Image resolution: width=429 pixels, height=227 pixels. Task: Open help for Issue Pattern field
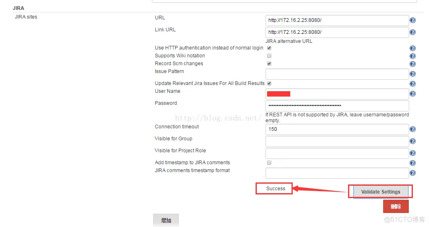pyautogui.click(x=412, y=74)
